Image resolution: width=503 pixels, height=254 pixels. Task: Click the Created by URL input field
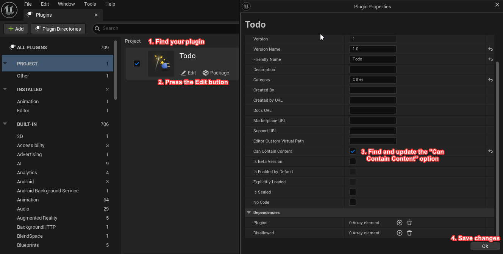click(373, 100)
